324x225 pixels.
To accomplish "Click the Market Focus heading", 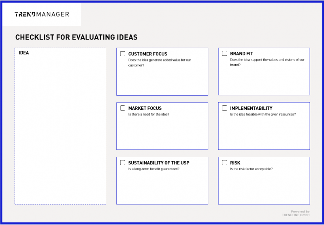I will 145,108.
